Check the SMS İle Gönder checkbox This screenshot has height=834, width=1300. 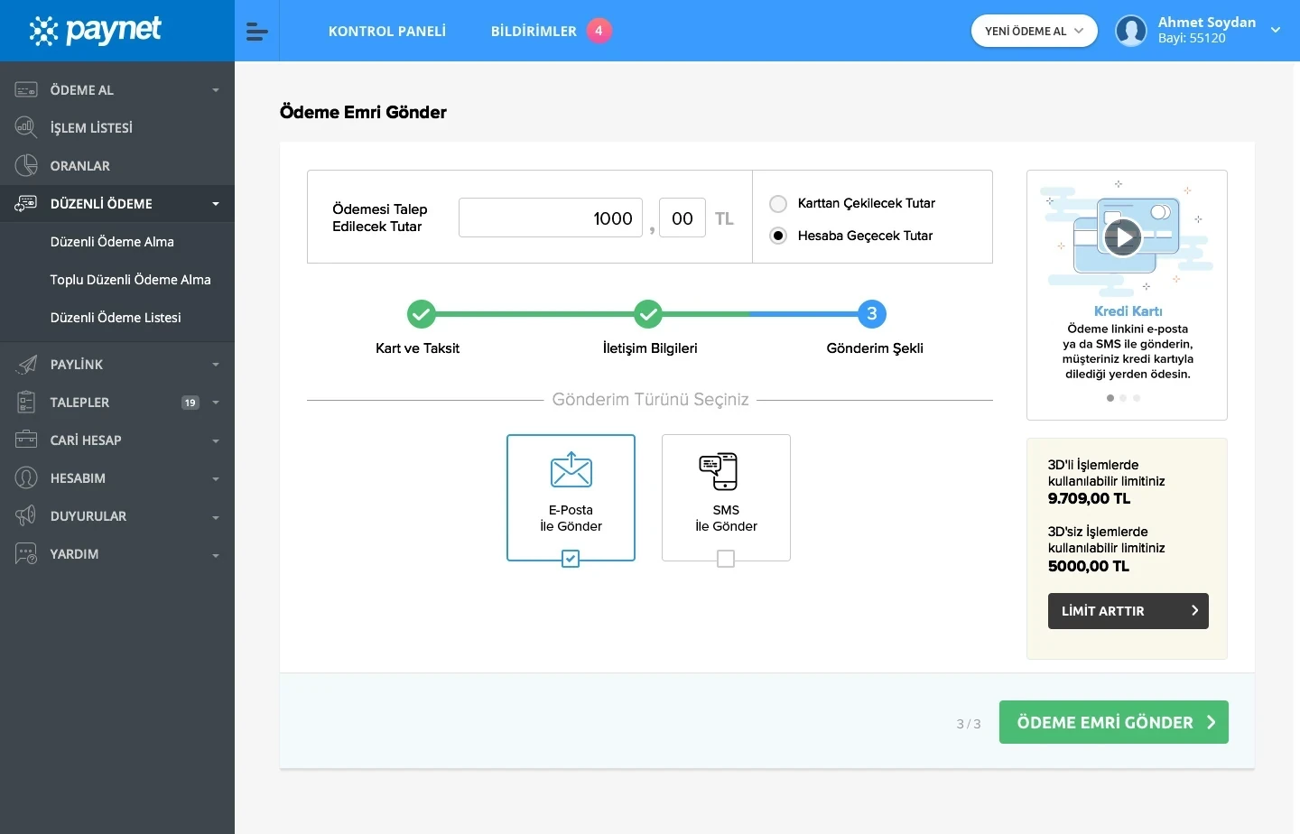(726, 560)
